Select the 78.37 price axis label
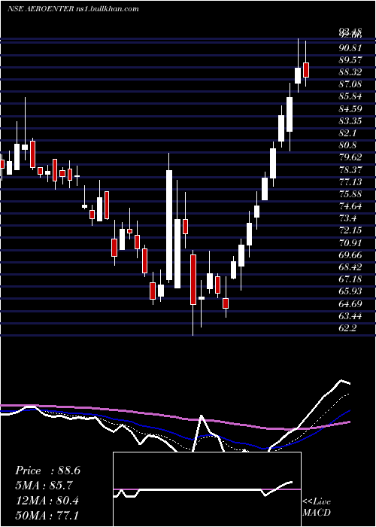 click(350, 169)
